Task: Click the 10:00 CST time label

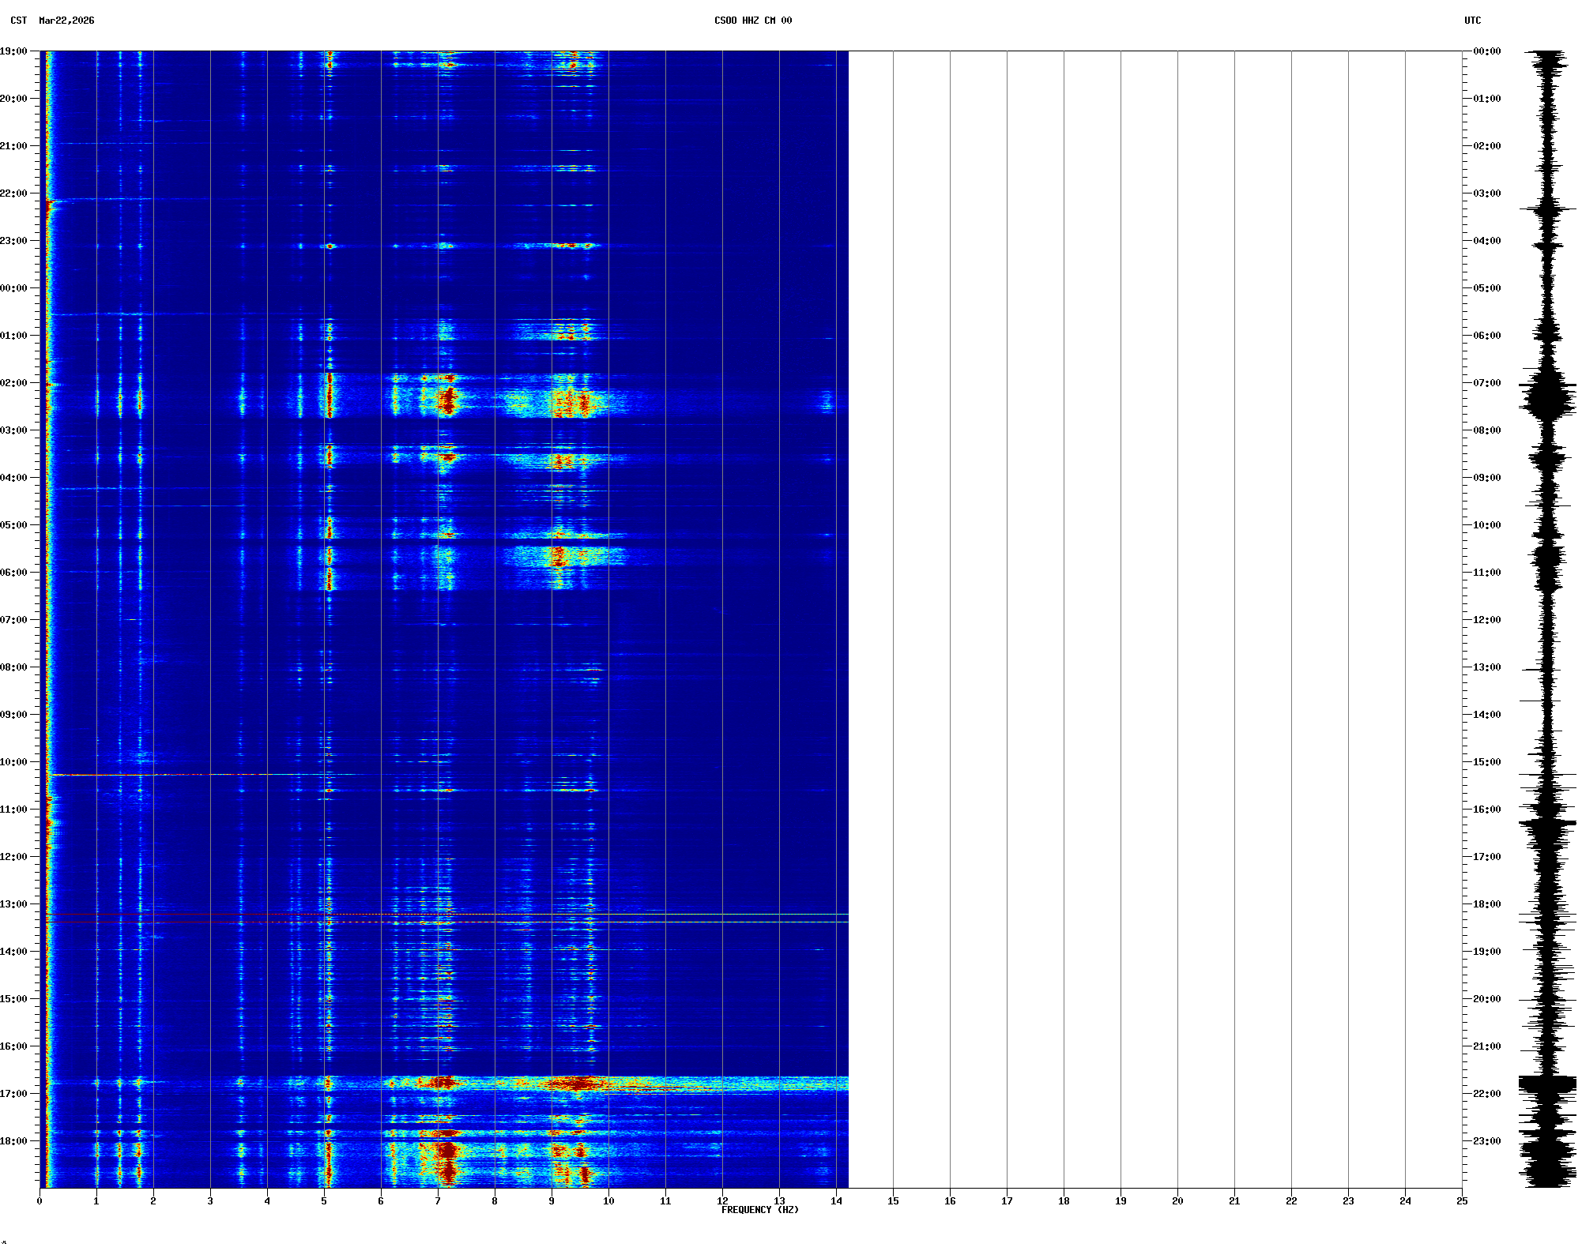Action: [x=13, y=762]
